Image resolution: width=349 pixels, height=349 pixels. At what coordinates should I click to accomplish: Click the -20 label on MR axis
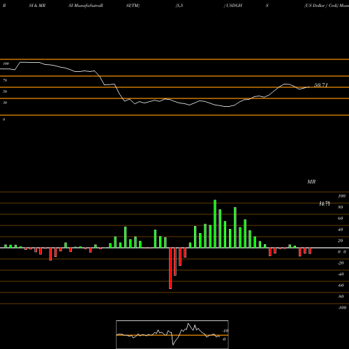click(x=341, y=263)
